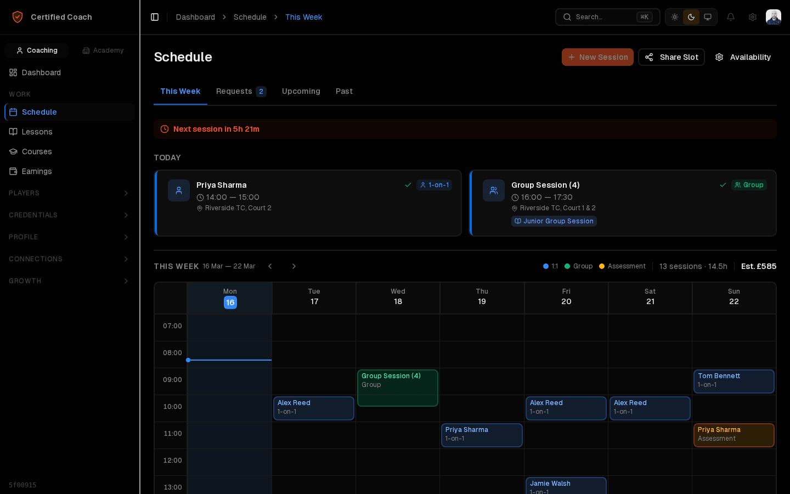Open settings using the gear icon
790x494 pixels.
point(753,17)
